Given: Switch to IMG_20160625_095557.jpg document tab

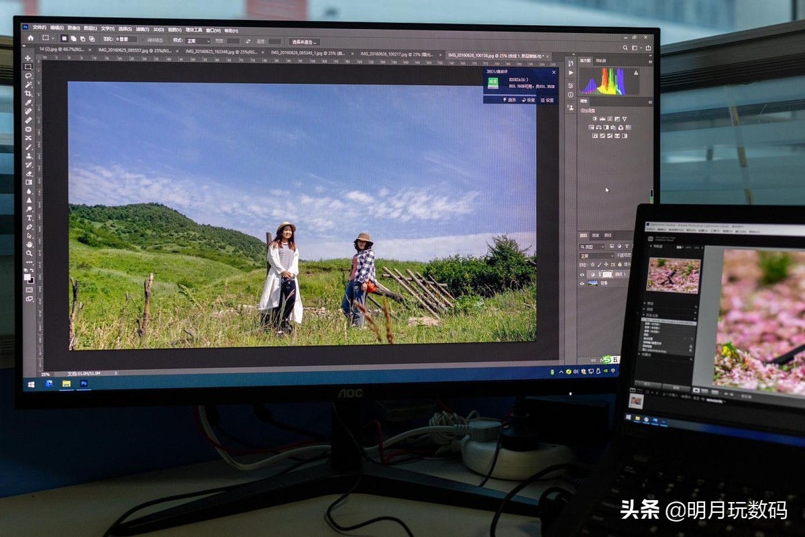Looking at the screenshot, I should tap(134, 51).
